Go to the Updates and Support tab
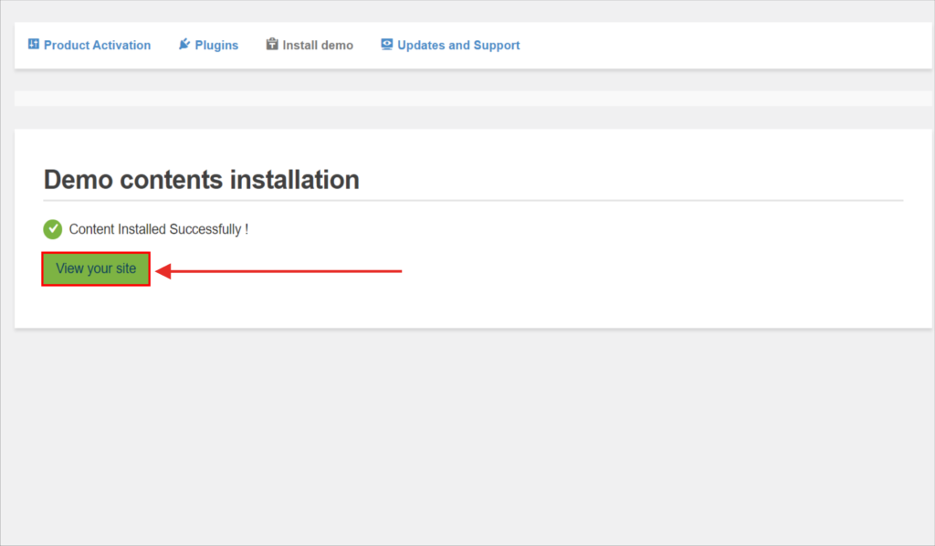The width and height of the screenshot is (935, 546). point(458,45)
